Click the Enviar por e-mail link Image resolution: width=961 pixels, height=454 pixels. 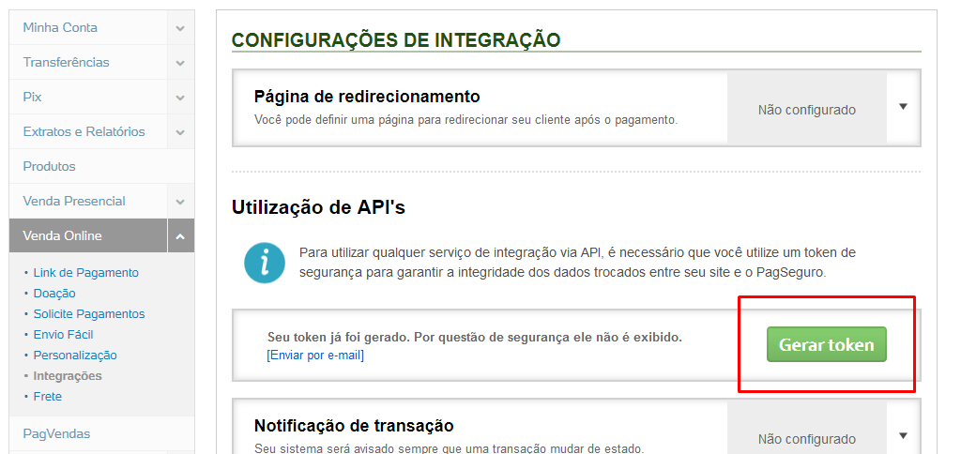pos(315,356)
